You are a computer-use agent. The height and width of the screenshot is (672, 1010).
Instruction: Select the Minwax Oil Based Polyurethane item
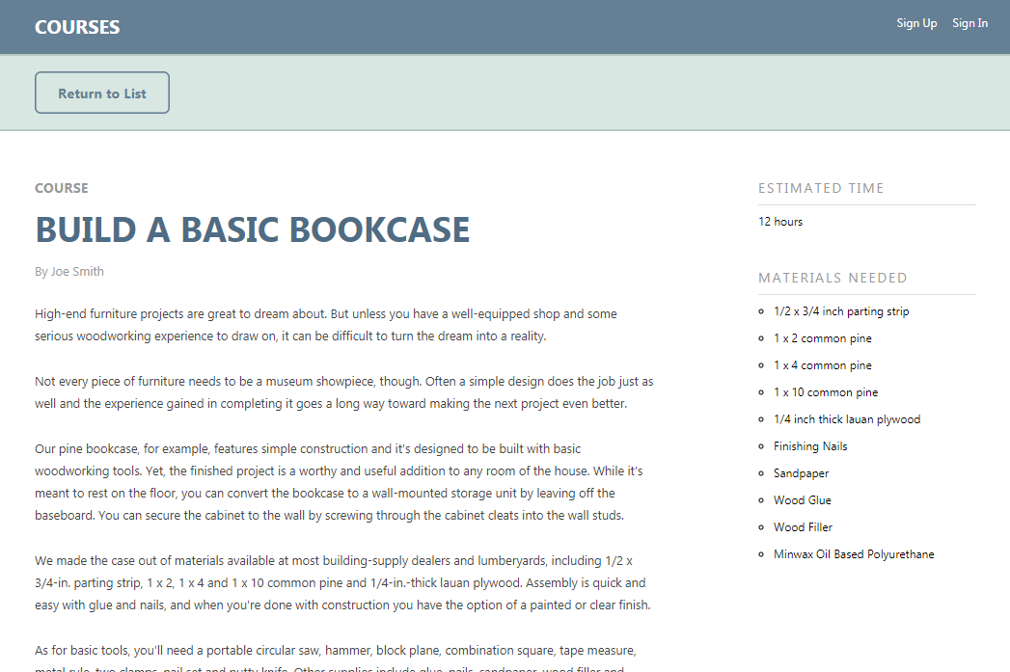(854, 554)
